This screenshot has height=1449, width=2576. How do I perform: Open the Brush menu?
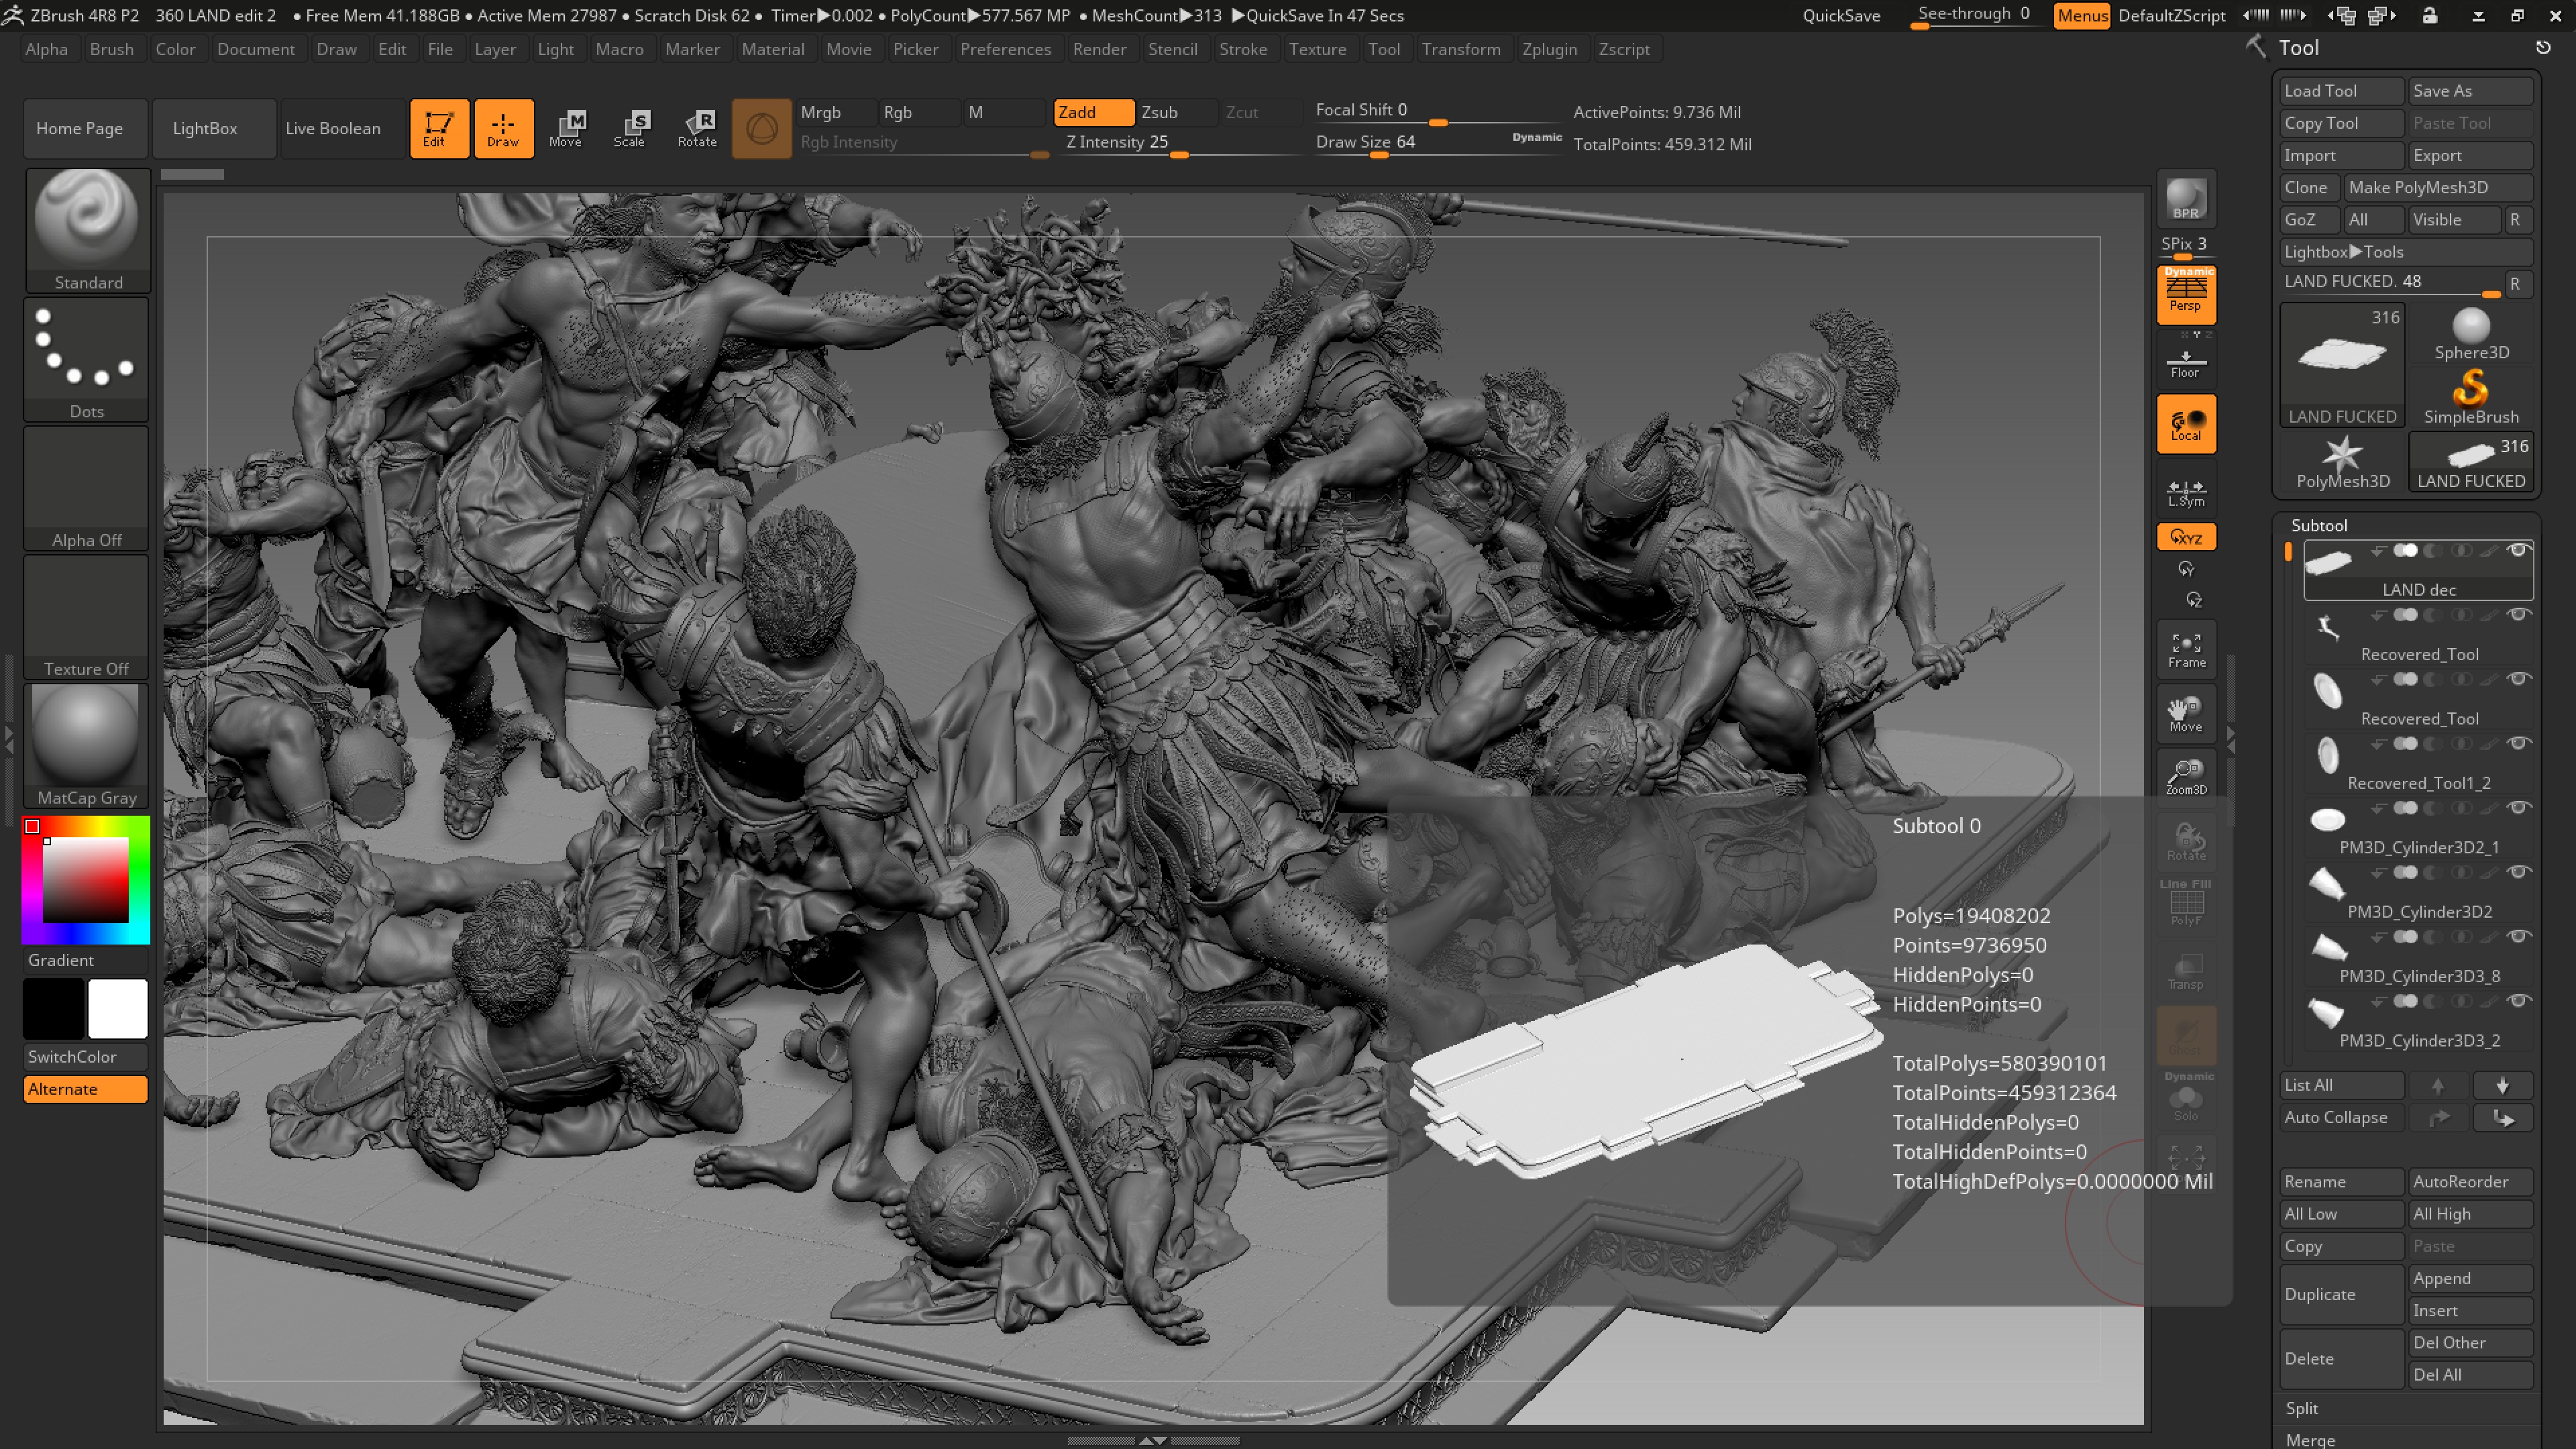tap(111, 49)
